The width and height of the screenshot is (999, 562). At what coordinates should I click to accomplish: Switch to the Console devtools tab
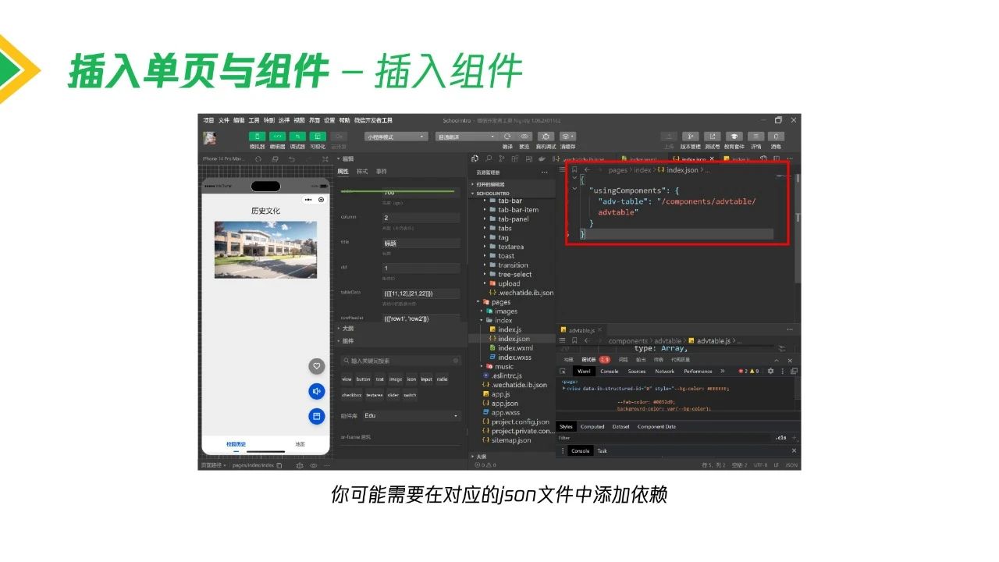610,372
